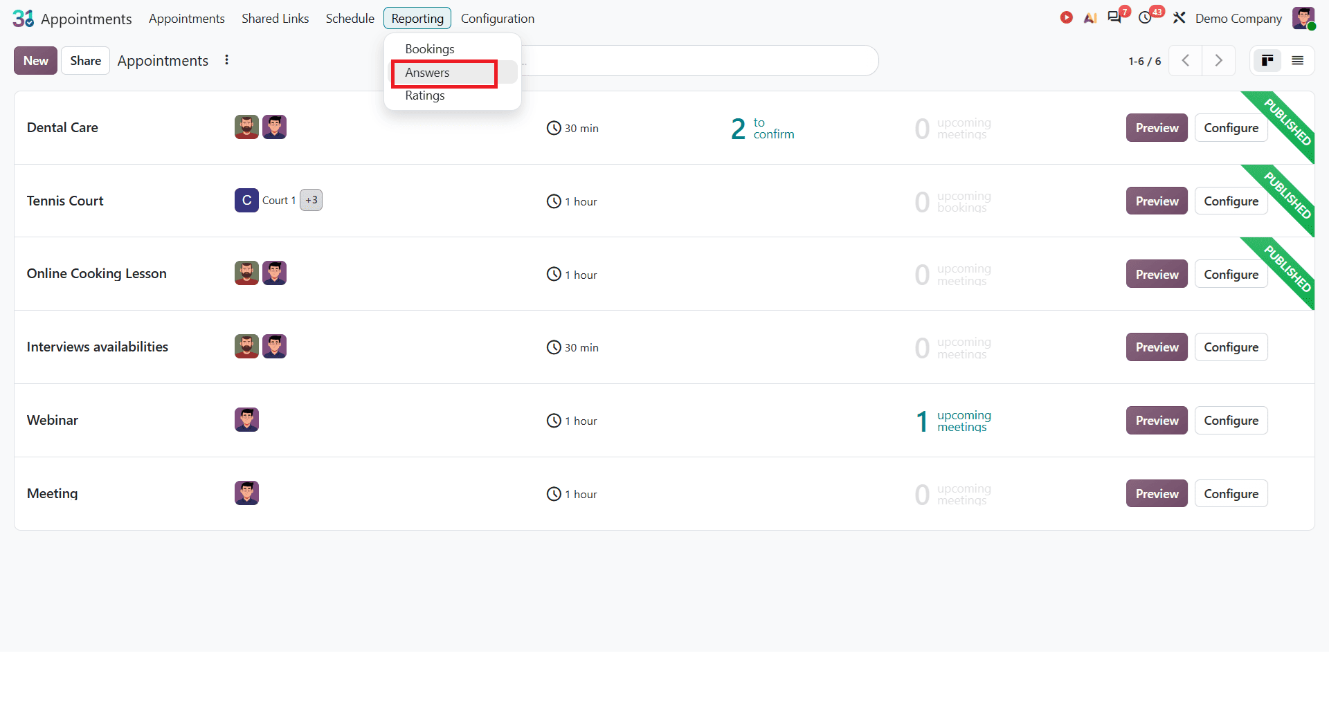Preview the Webinar appointment
1329x714 pixels.
pyautogui.click(x=1157, y=421)
